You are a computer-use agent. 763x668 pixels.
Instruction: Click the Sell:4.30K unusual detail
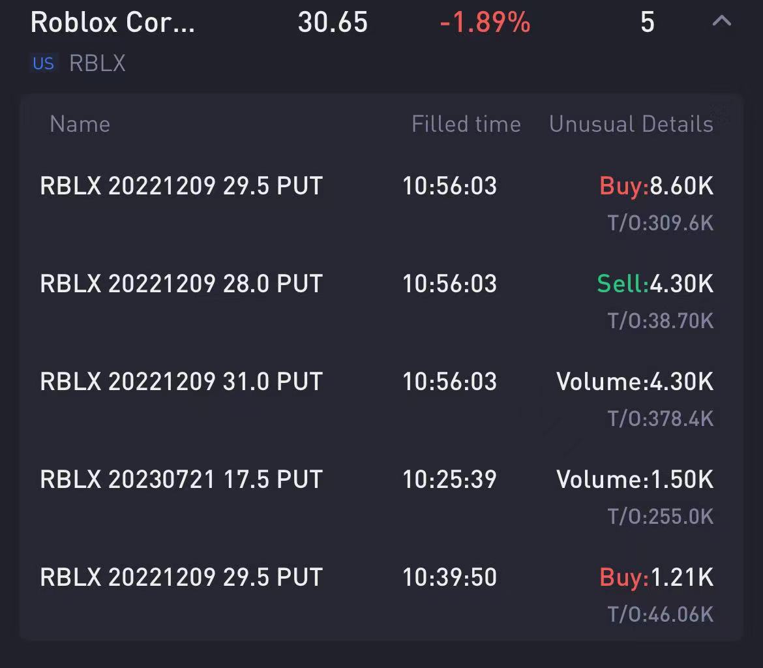point(655,284)
